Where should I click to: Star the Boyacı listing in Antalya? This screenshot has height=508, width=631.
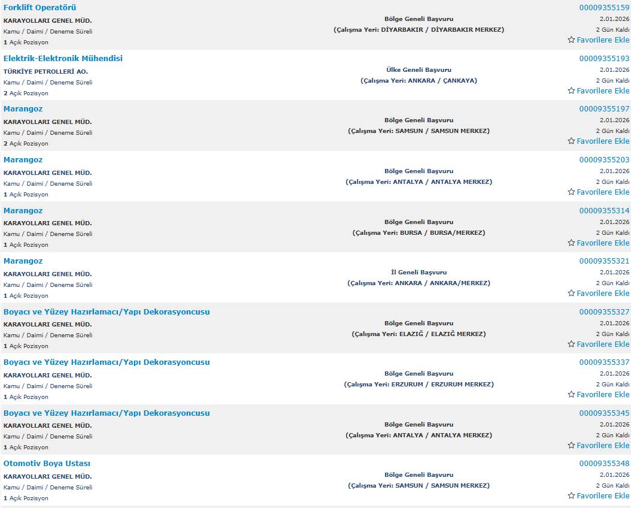click(571, 446)
